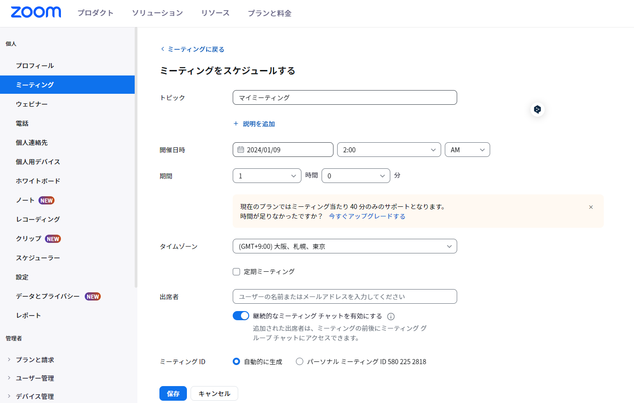
Task: Click the attendees input field
Action: [x=344, y=296]
